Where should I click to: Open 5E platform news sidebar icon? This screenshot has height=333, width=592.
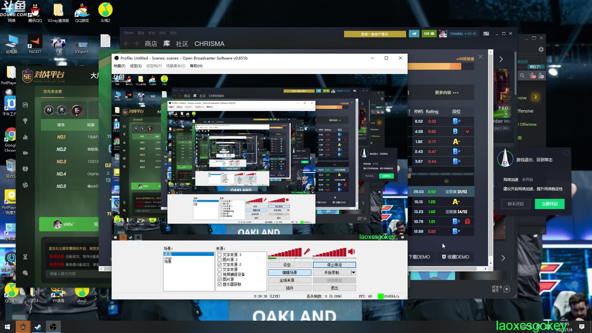pyautogui.click(x=25, y=105)
